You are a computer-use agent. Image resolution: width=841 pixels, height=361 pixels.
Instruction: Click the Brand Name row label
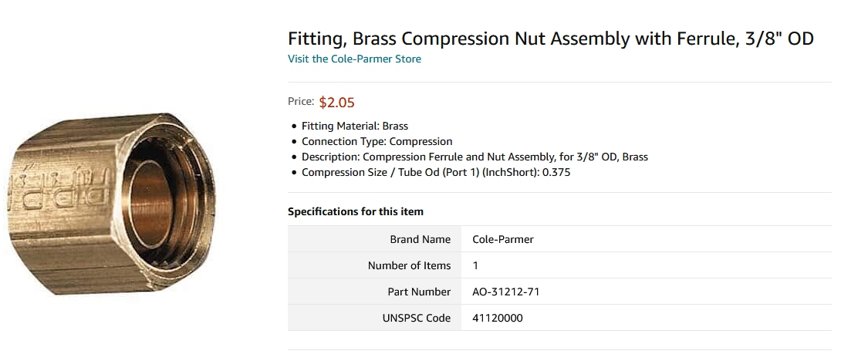pyautogui.click(x=374, y=239)
